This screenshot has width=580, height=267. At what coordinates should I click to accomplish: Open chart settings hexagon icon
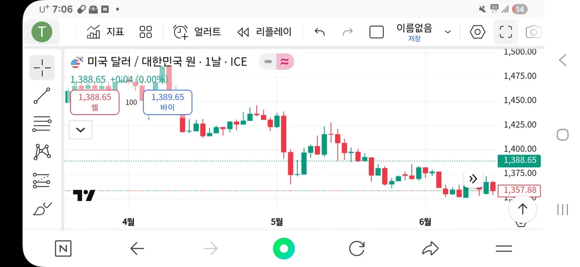point(478,32)
